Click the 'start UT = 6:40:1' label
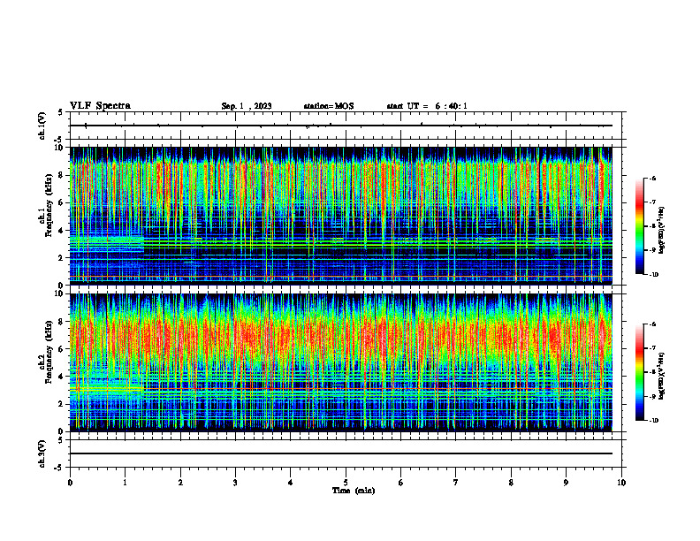The image size is (700, 541). click(427, 106)
